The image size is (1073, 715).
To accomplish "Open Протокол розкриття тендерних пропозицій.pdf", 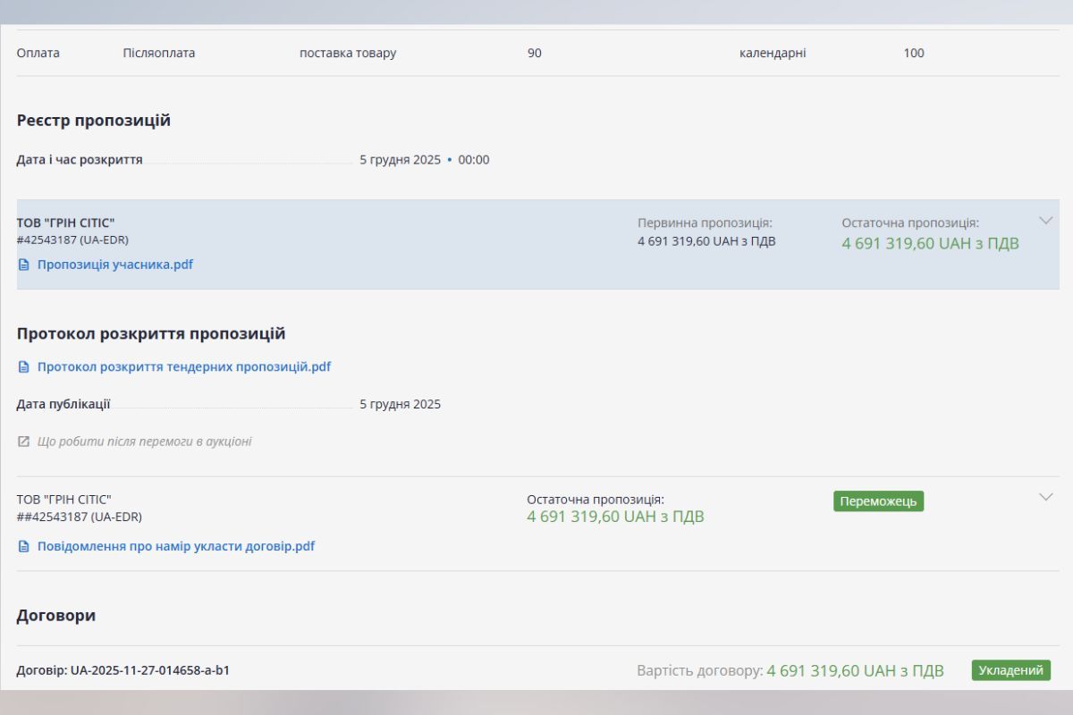I will 183,366.
